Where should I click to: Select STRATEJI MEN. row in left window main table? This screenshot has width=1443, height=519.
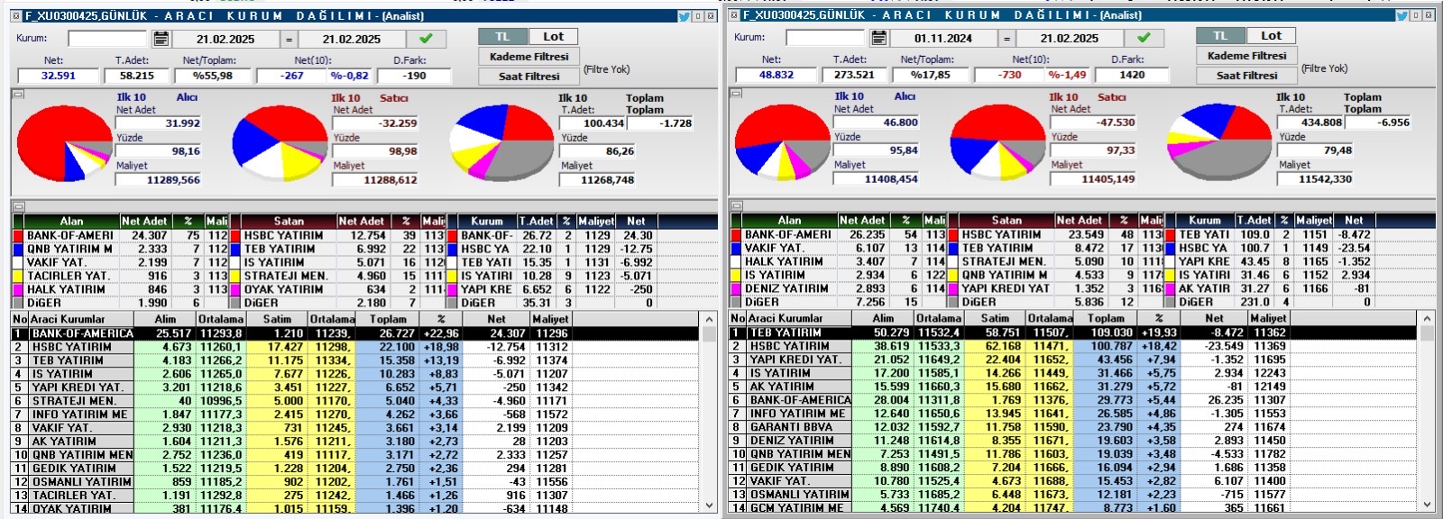point(355,401)
